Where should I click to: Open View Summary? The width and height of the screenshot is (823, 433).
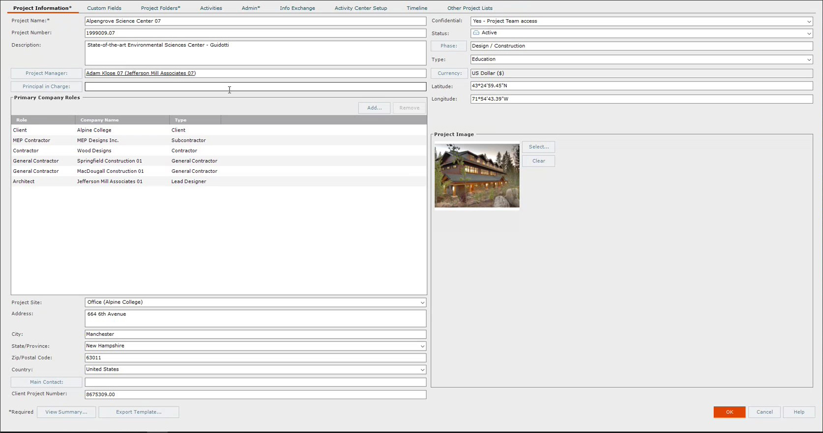(x=66, y=412)
